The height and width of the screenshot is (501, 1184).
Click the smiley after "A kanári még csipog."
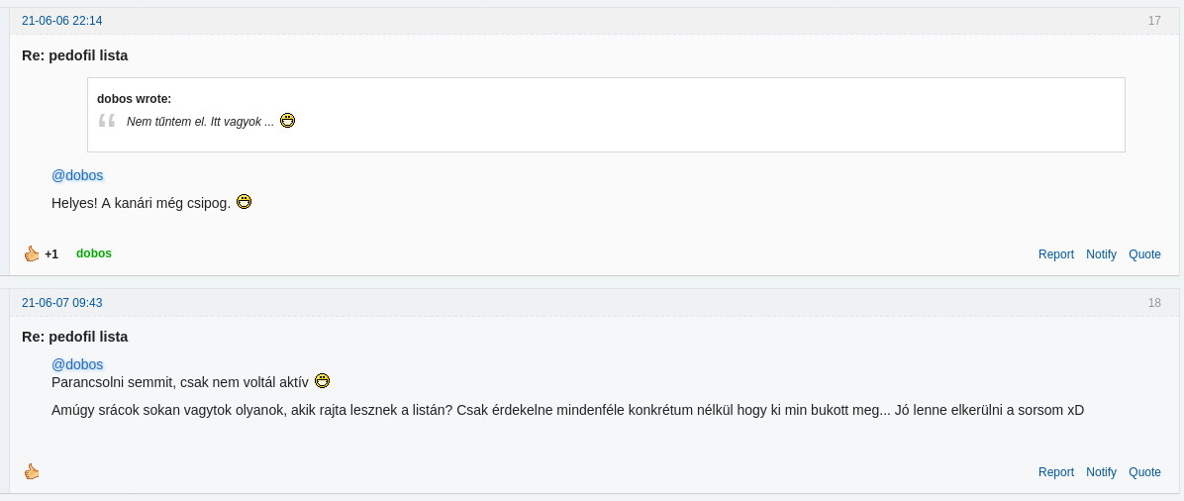[x=244, y=202]
